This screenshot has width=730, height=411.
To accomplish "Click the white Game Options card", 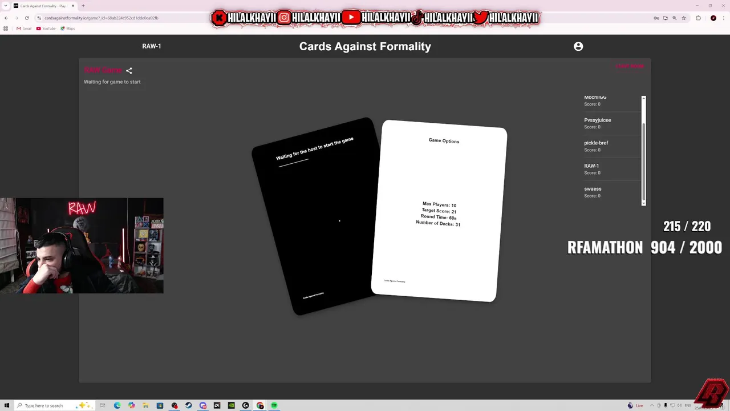I will 439,211.
